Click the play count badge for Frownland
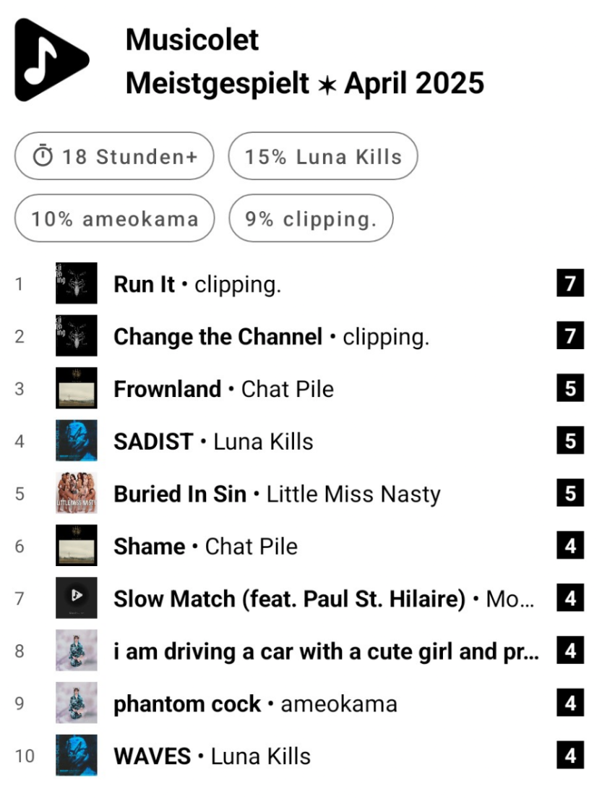 [570, 388]
